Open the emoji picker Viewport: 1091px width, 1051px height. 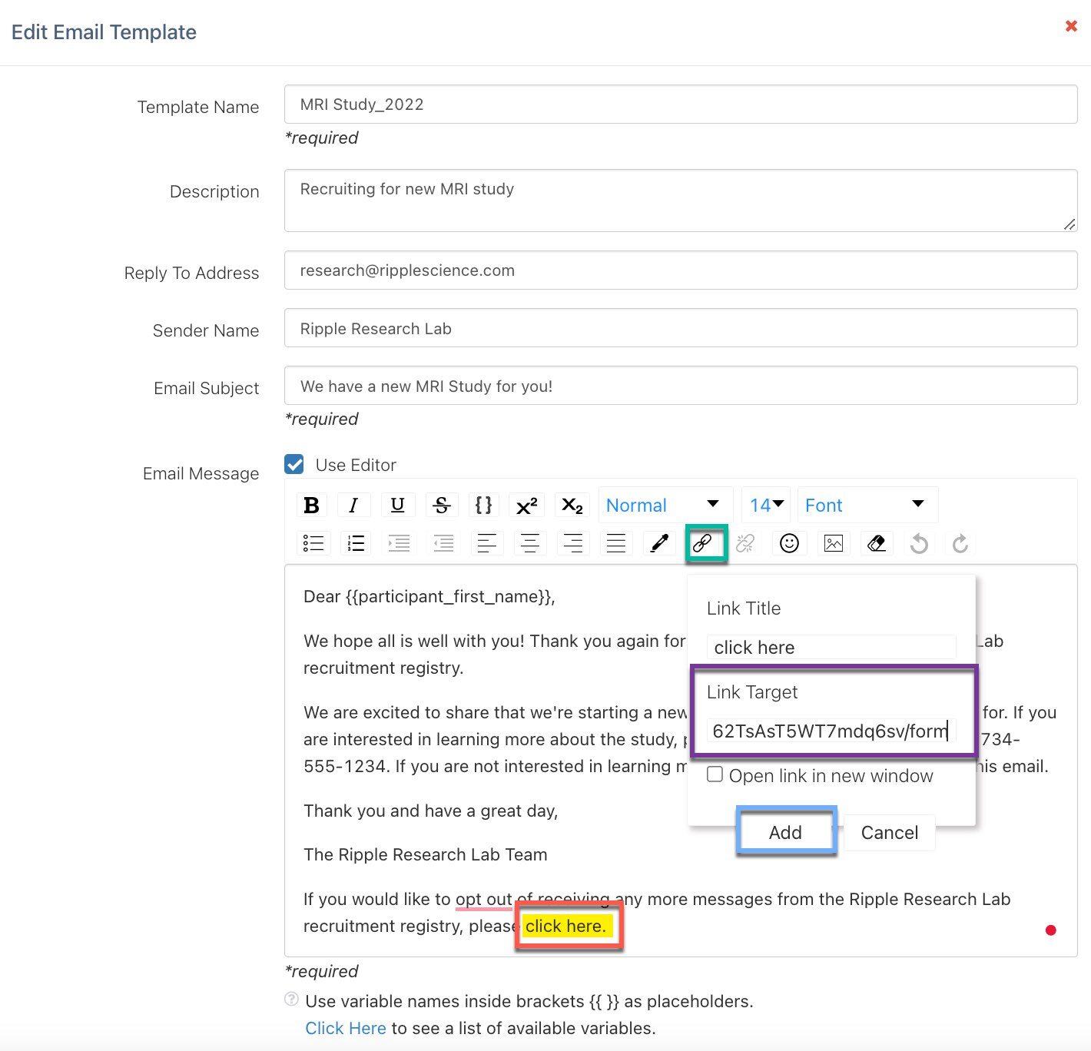[789, 543]
